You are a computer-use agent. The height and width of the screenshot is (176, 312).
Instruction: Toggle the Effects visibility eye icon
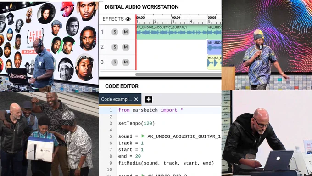pos(128,19)
